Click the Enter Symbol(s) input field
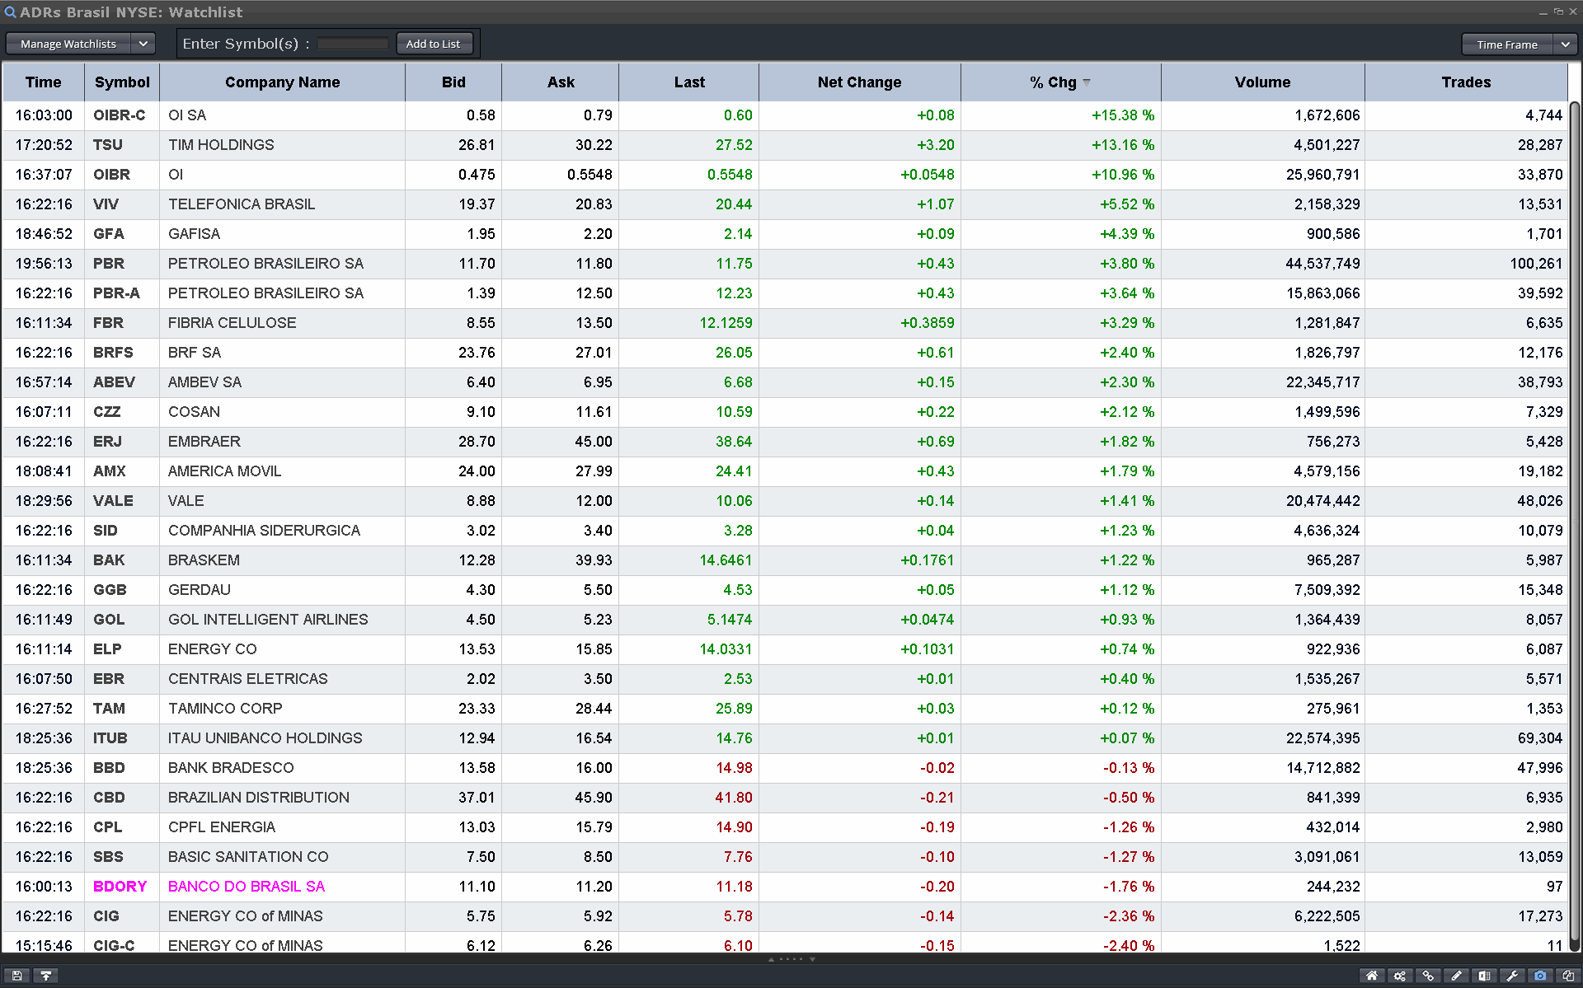Screen dimensions: 1583x988 [352, 44]
